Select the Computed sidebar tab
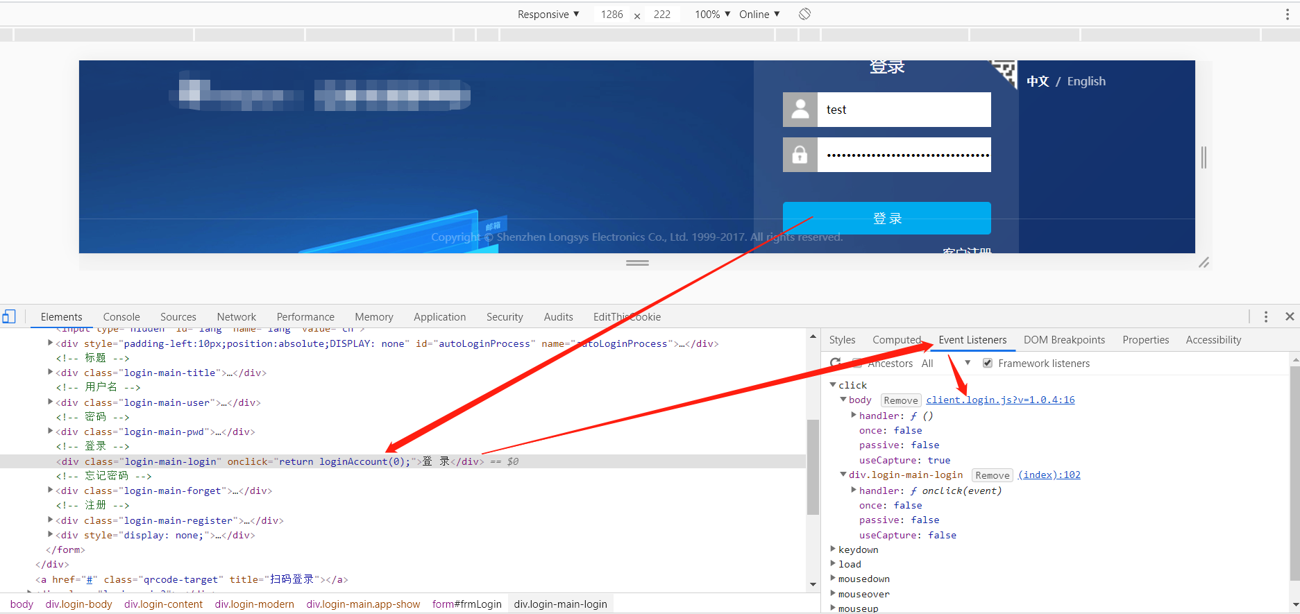The height and width of the screenshot is (614, 1300). tap(897, 340)
